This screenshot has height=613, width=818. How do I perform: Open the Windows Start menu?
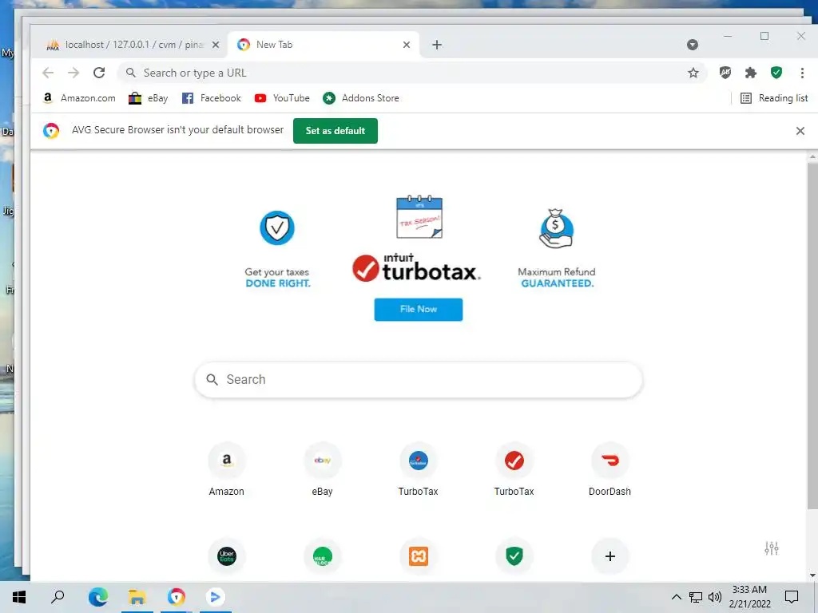19,597
